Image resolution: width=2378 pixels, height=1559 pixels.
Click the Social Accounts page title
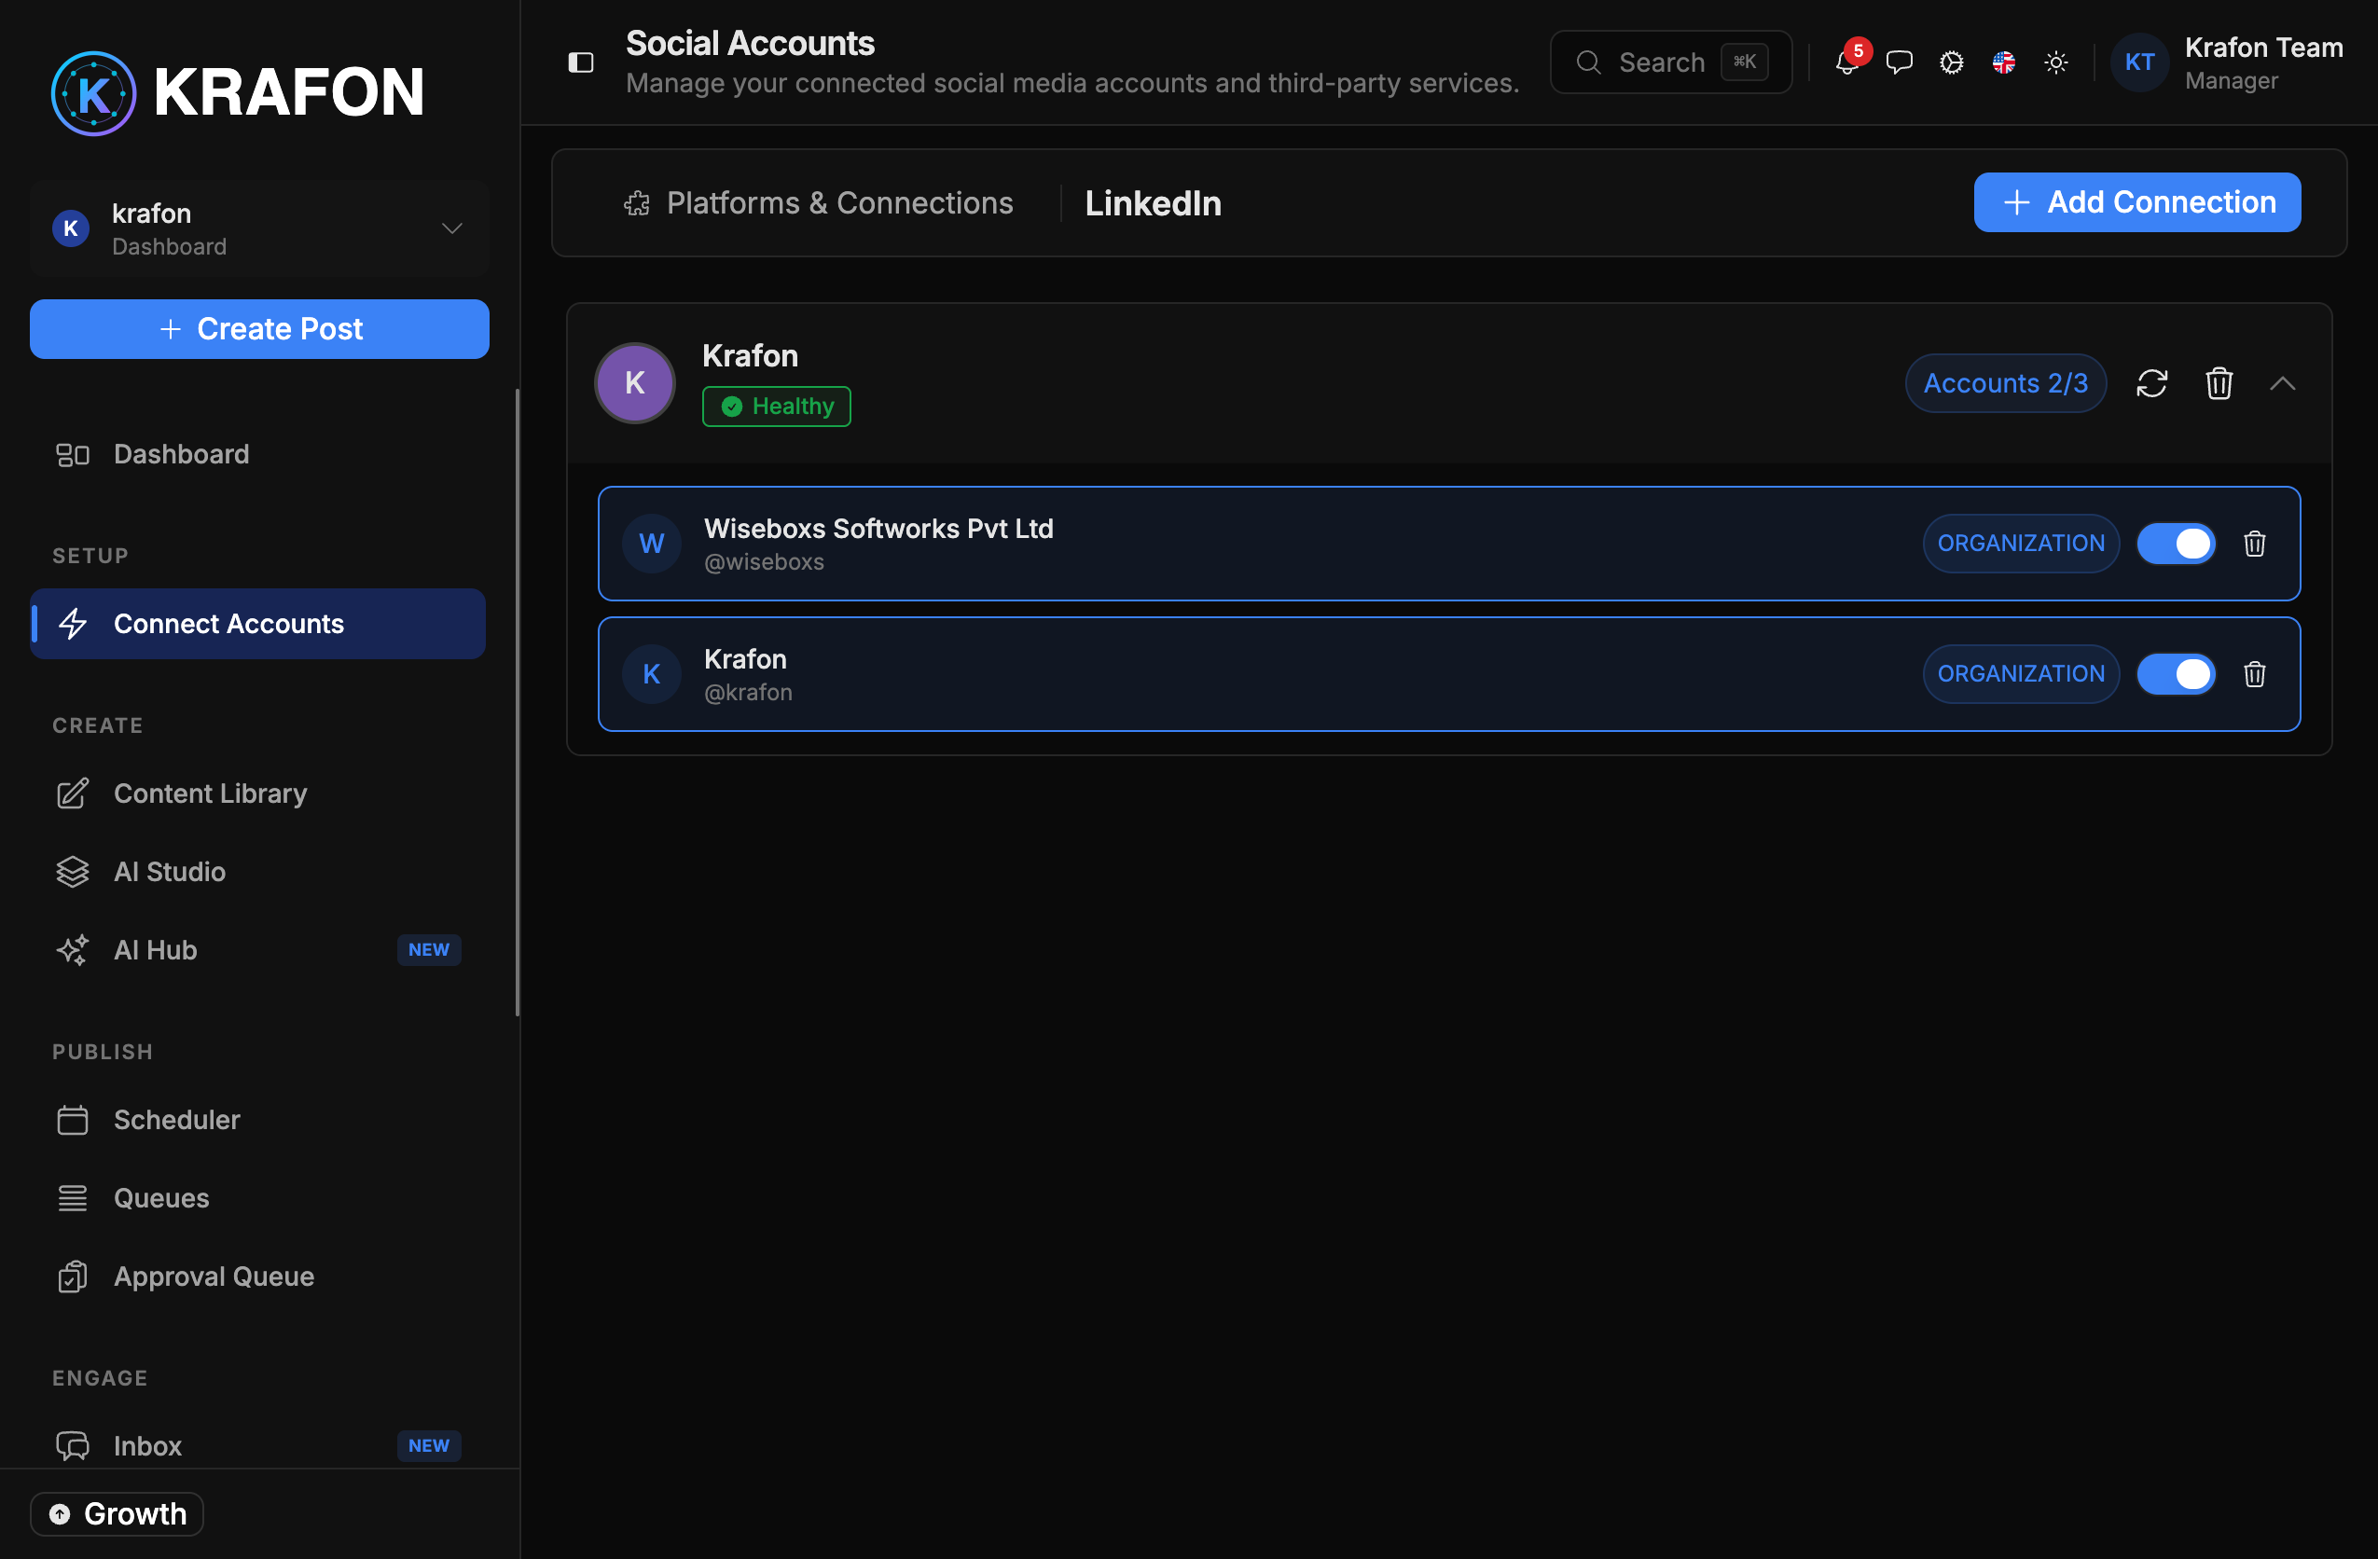751,43
